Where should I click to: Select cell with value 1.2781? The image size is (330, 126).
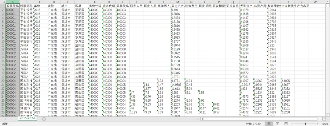click(x=178, y=77)
